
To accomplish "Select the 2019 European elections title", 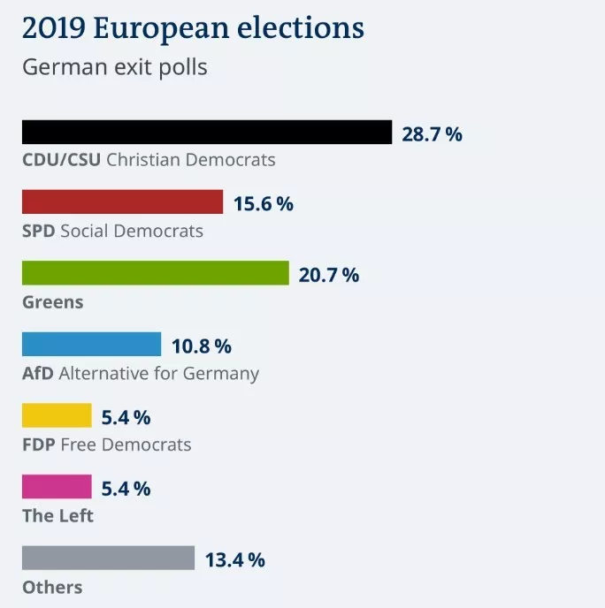I will click(193, 28).
